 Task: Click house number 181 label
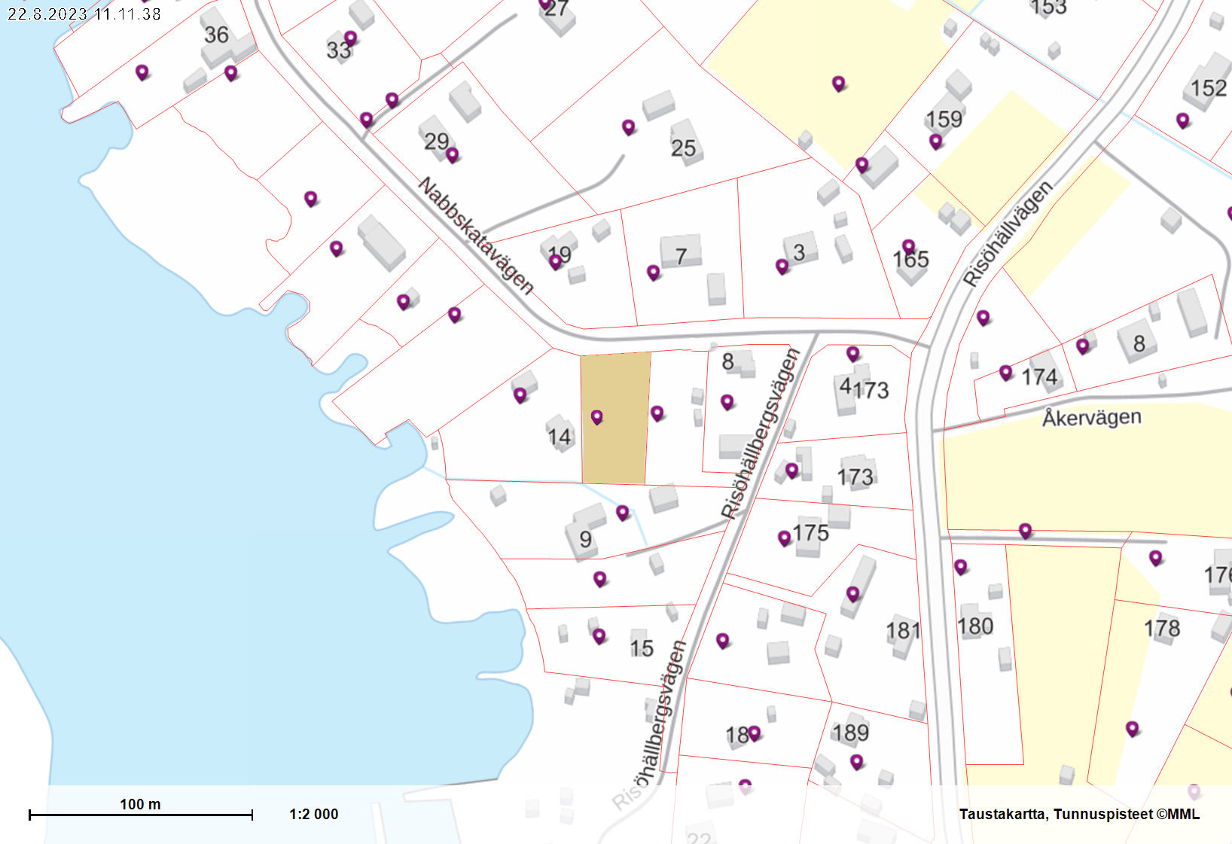pyautogui.click(x=903, y=630)
